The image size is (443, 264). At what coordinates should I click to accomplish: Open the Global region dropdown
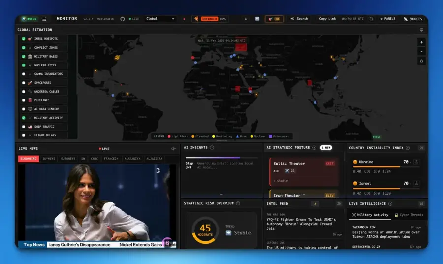[x=160, y=19]
